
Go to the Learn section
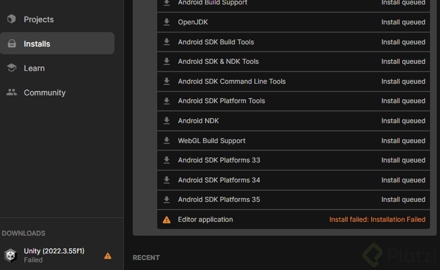tap(34, 68)
